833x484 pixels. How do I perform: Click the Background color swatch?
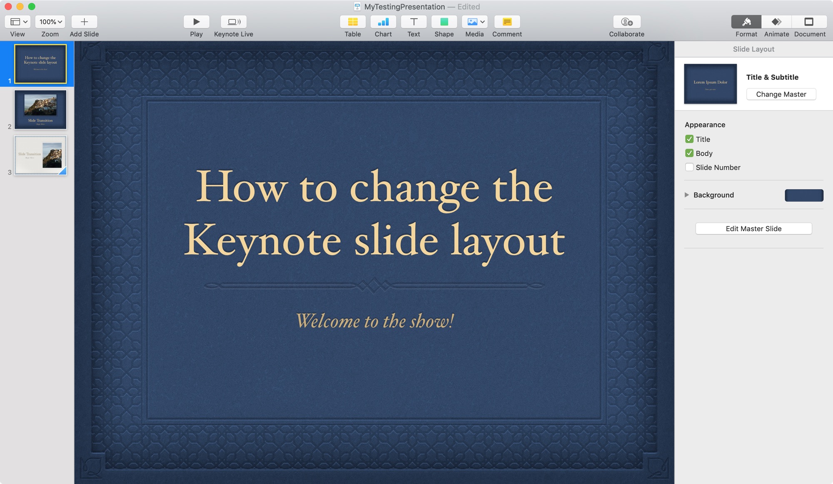tap(804, 195)
